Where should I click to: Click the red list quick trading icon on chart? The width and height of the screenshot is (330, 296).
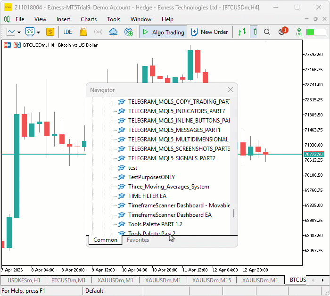pyautogui.click(x=8, y=45)
